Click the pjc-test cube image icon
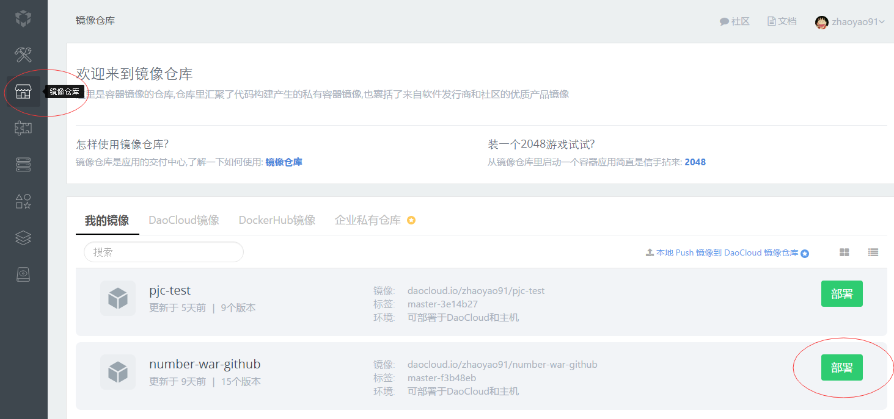Image resolution: width=894 pixels, height=419 pixels. point(118,298)
